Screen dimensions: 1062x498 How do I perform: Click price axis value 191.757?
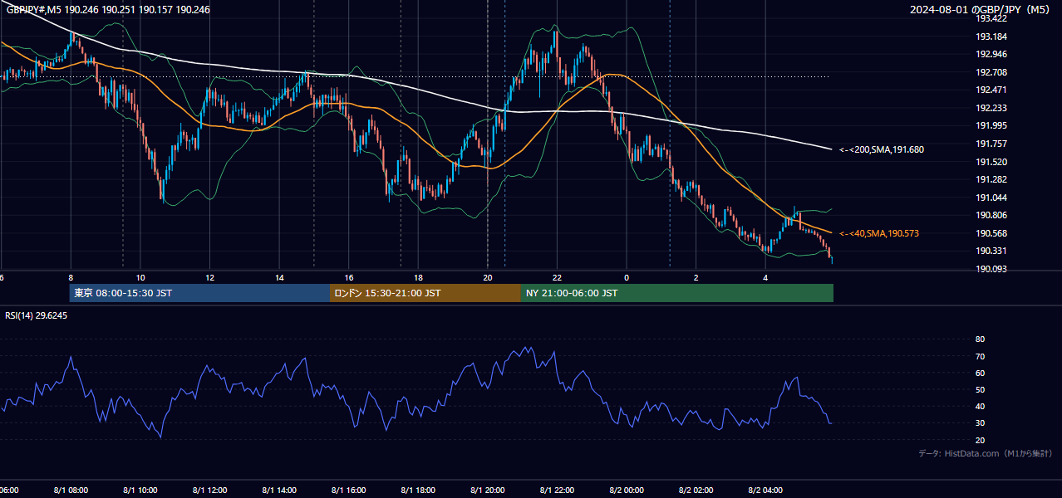click(x=991, y=144)
